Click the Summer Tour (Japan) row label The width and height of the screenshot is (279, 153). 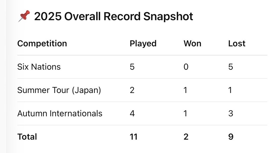59,90
